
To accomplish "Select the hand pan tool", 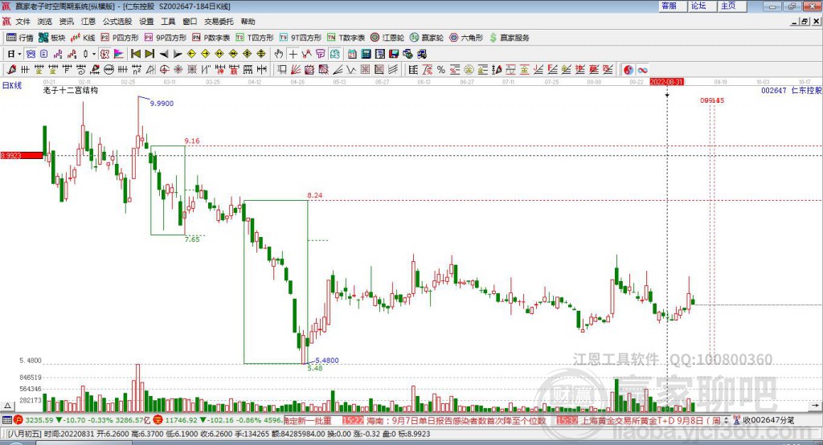I will click(x=279, y=54).
